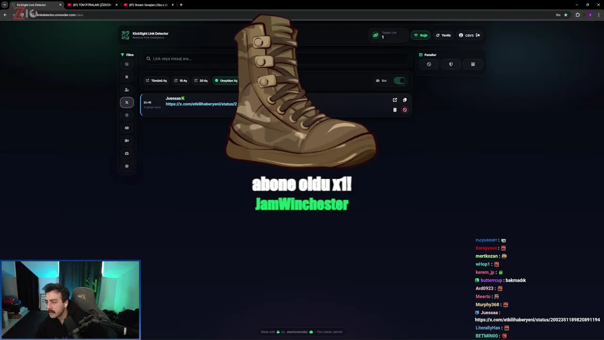Click 'atarimuhendisi' footer credit
Image resolution: width=604 pixels, height=340 pixels.
(297, 332)
